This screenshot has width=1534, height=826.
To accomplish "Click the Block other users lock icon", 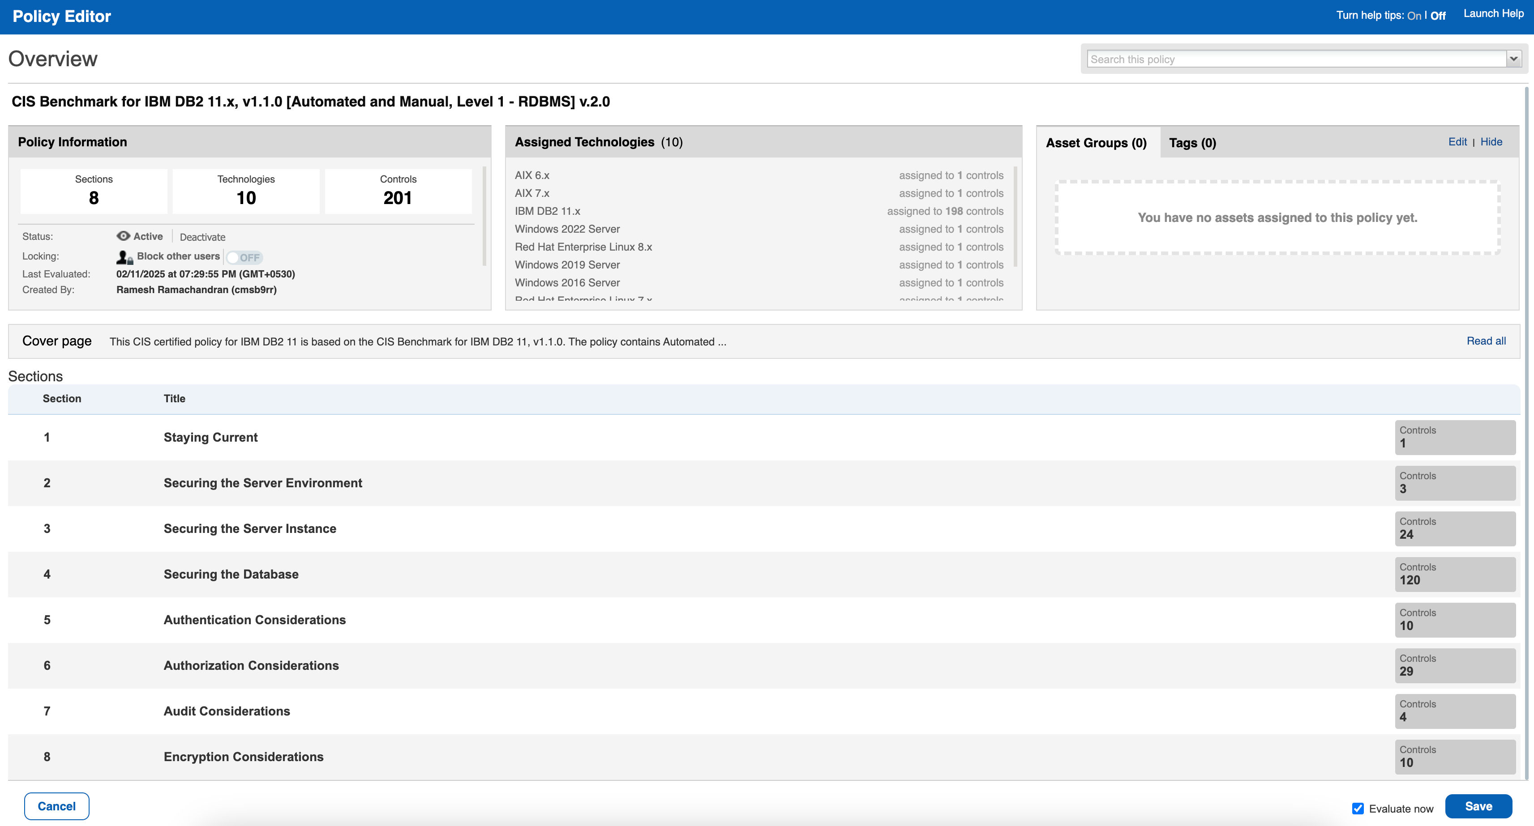I will (124, 257).
